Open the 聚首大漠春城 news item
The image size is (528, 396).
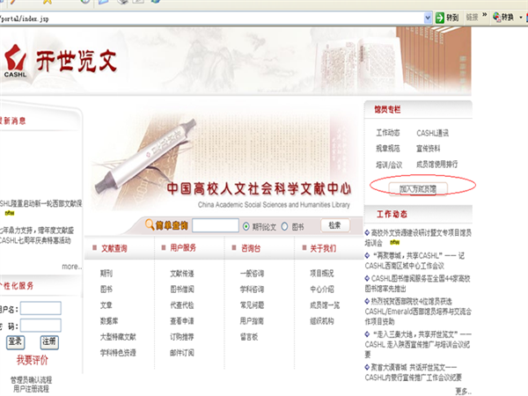pos(414,372)
